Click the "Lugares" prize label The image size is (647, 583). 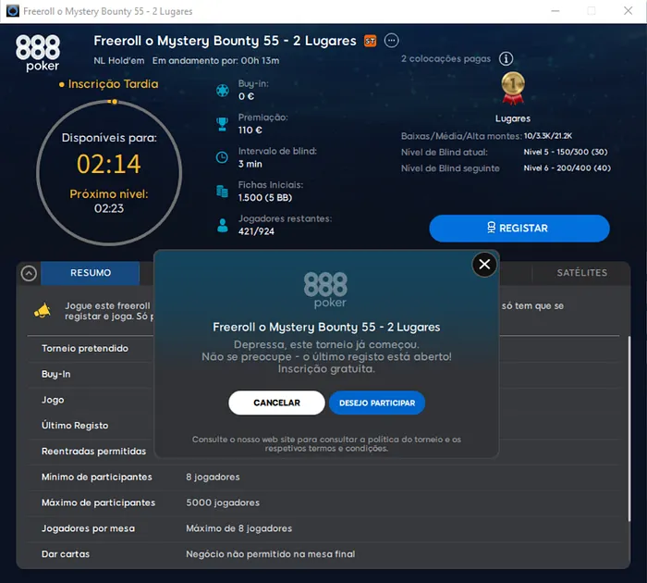[513, 118]
